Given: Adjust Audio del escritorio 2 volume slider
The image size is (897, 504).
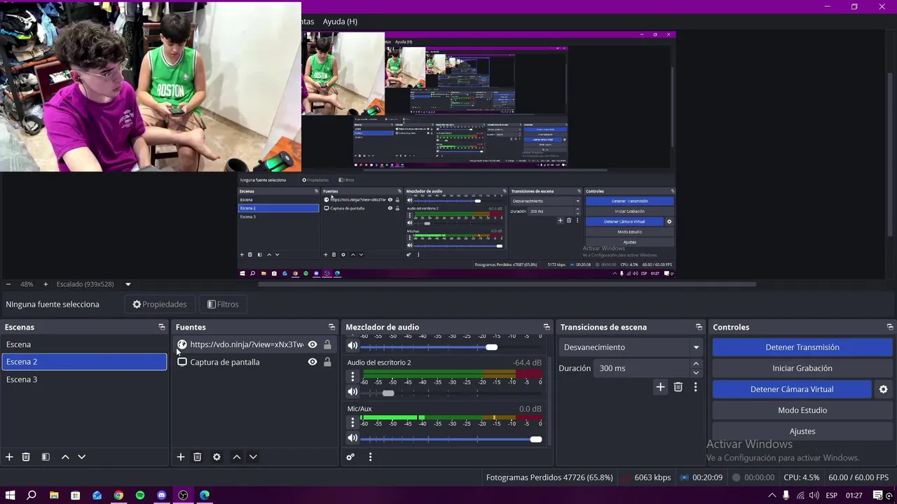Looking at the screenshot, I should click(x=451, y=393).
